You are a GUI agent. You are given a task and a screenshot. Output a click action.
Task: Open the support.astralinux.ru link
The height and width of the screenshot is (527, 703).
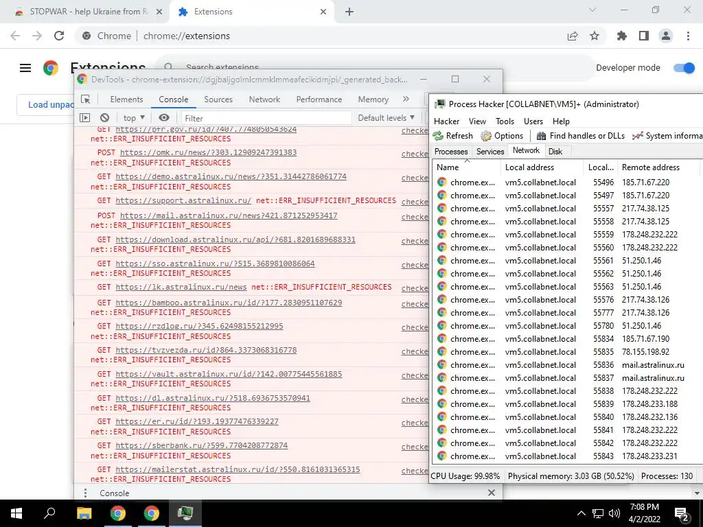click(x=183, y=200)
